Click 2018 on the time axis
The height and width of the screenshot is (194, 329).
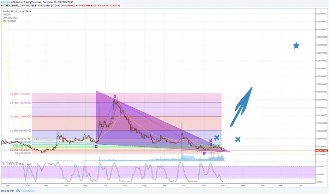tap(243, 186)
